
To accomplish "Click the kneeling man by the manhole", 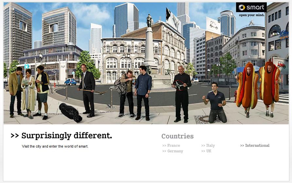I will (x=215, y=103).
